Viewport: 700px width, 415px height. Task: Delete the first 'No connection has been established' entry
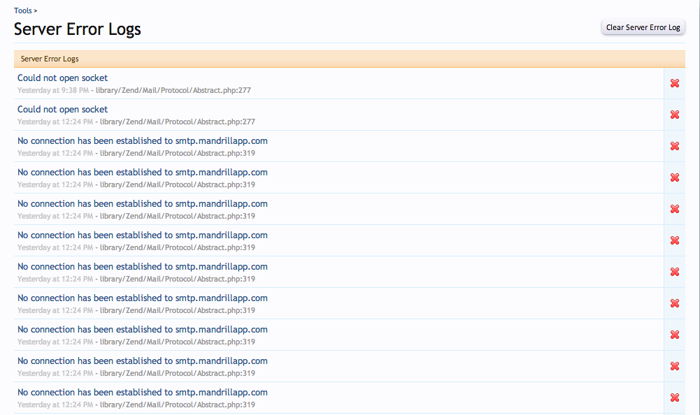pos(675,146)
